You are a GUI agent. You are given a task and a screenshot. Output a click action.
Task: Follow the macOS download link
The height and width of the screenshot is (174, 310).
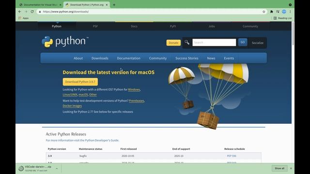click(83, 95)
